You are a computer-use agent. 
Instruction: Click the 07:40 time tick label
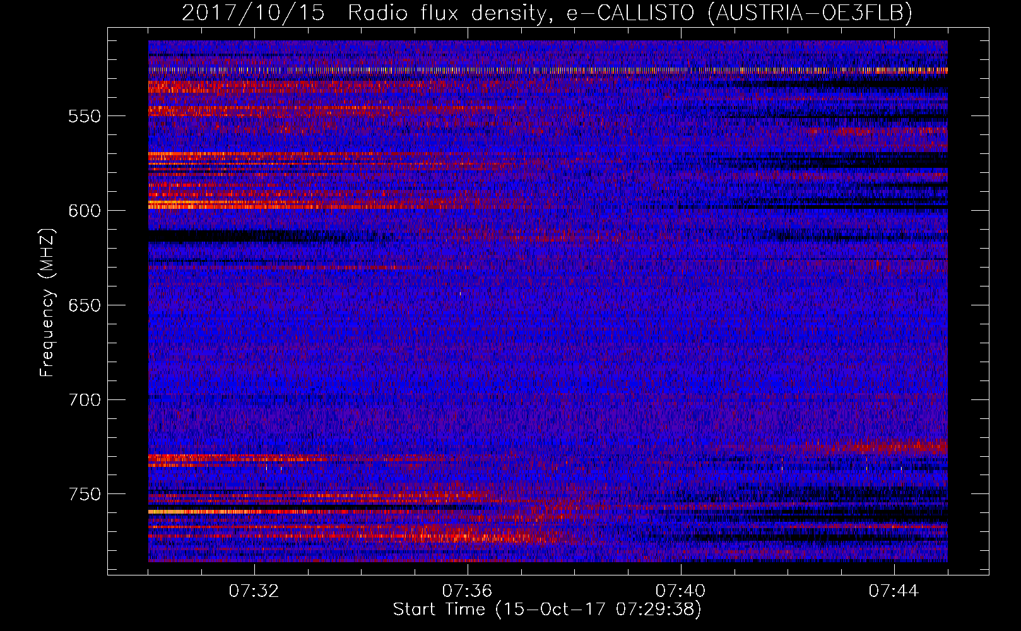(x=680, y=591)
